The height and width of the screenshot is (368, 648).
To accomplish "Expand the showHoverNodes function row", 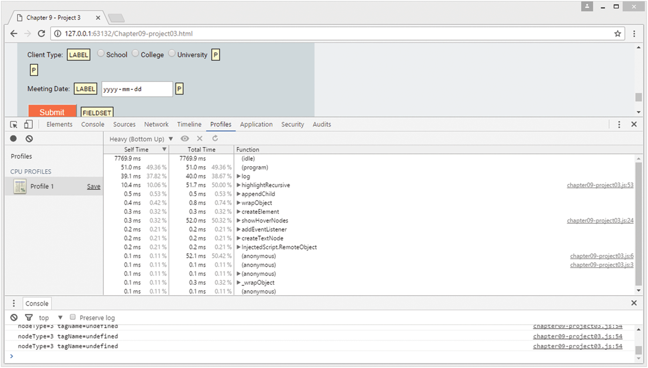I will pyautogui.click(x=239, y=220).
